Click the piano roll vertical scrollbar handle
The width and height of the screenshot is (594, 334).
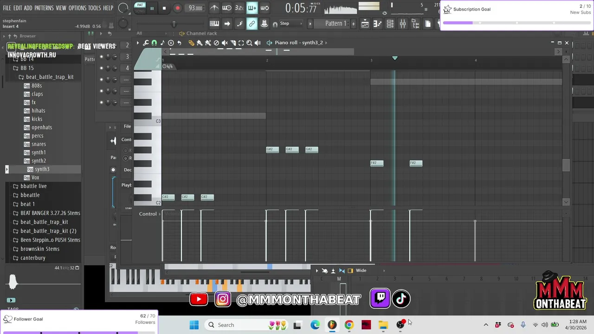[566, 165]
